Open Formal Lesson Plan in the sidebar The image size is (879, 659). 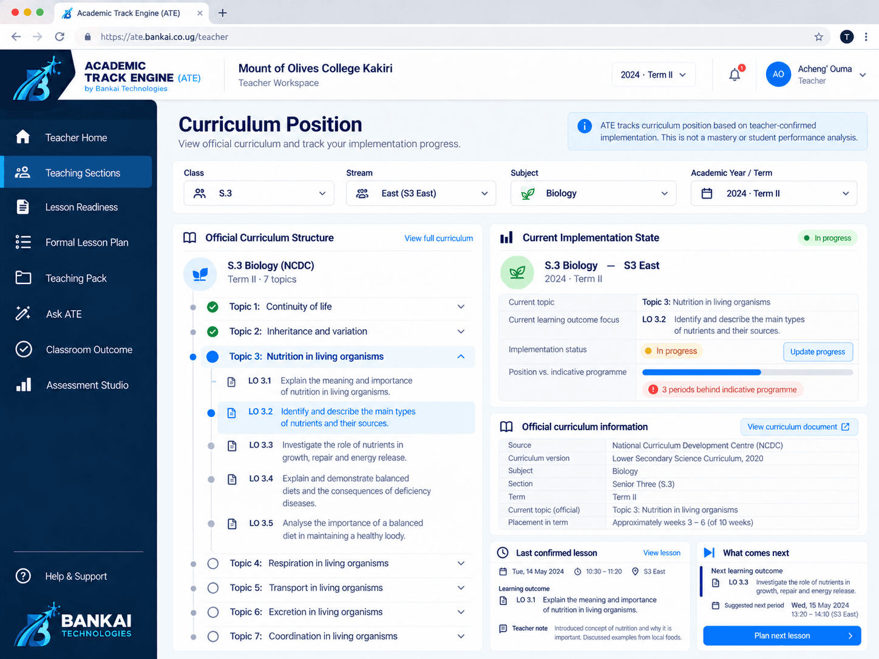pos(76,243)
